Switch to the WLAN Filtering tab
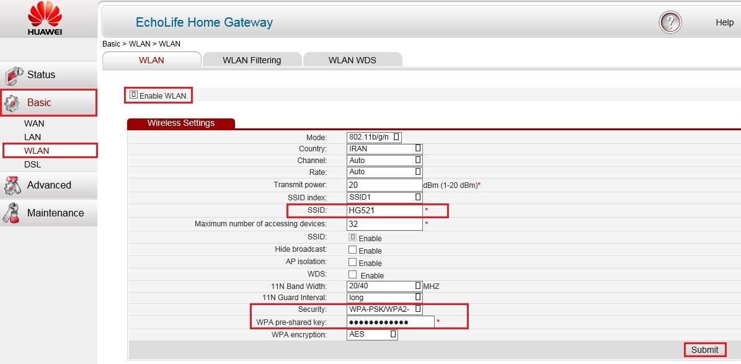This screenshot has width=741, height=364. 252,60
